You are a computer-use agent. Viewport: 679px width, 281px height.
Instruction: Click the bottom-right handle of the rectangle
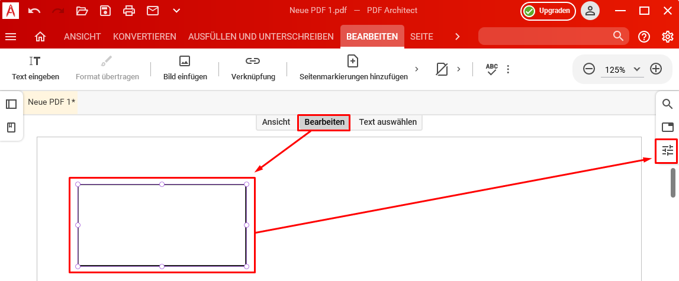(x=246, y=266)
